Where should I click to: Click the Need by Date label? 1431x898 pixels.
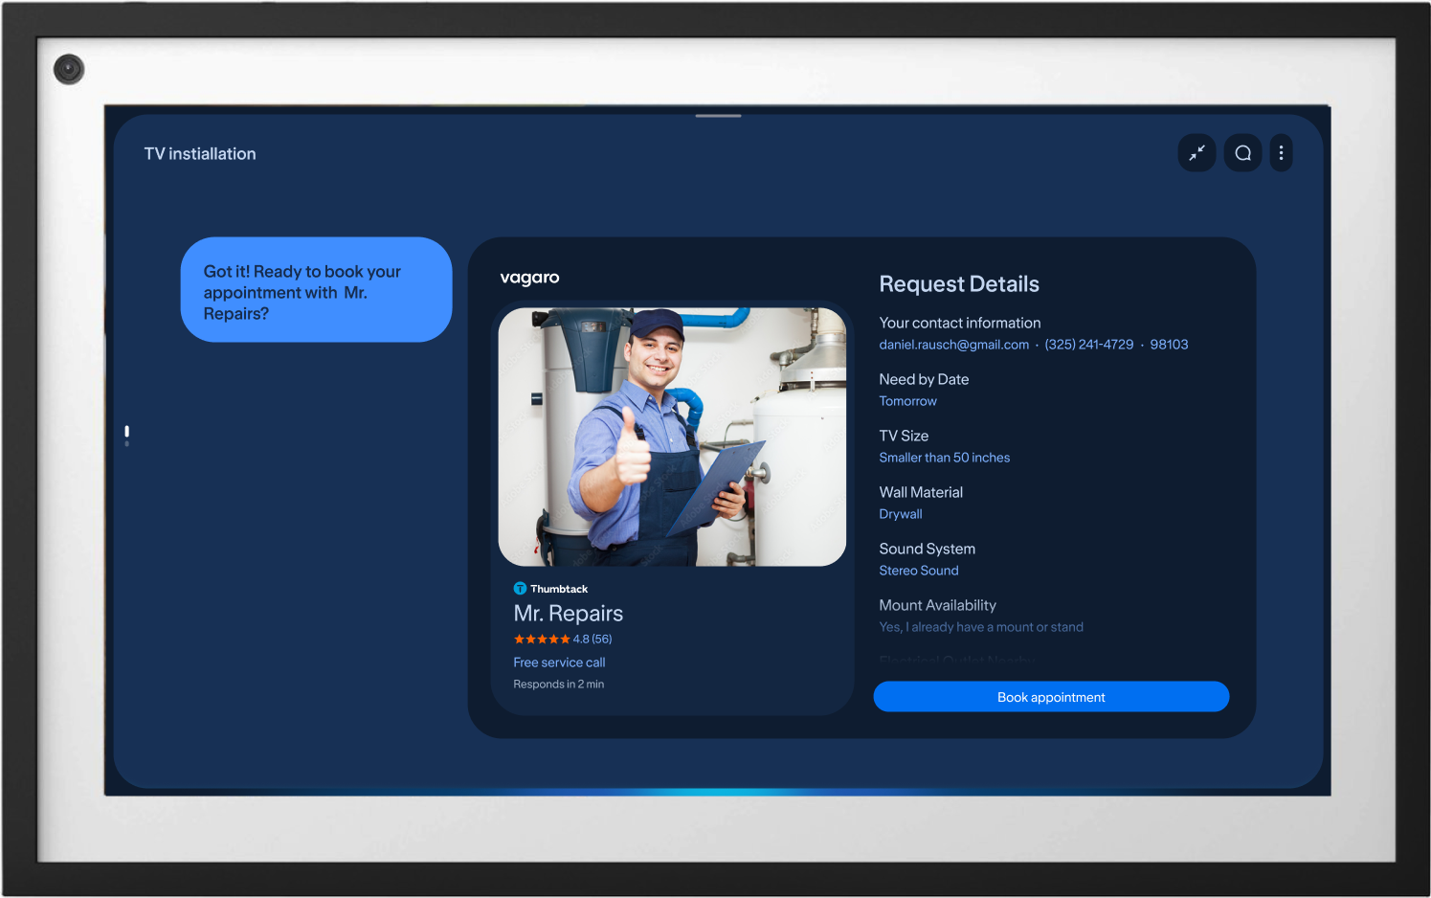tap(924, 380)
